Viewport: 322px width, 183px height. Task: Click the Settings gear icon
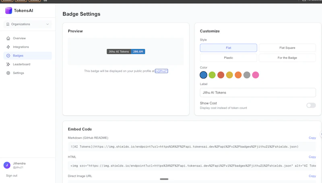(x=8, y=73)
